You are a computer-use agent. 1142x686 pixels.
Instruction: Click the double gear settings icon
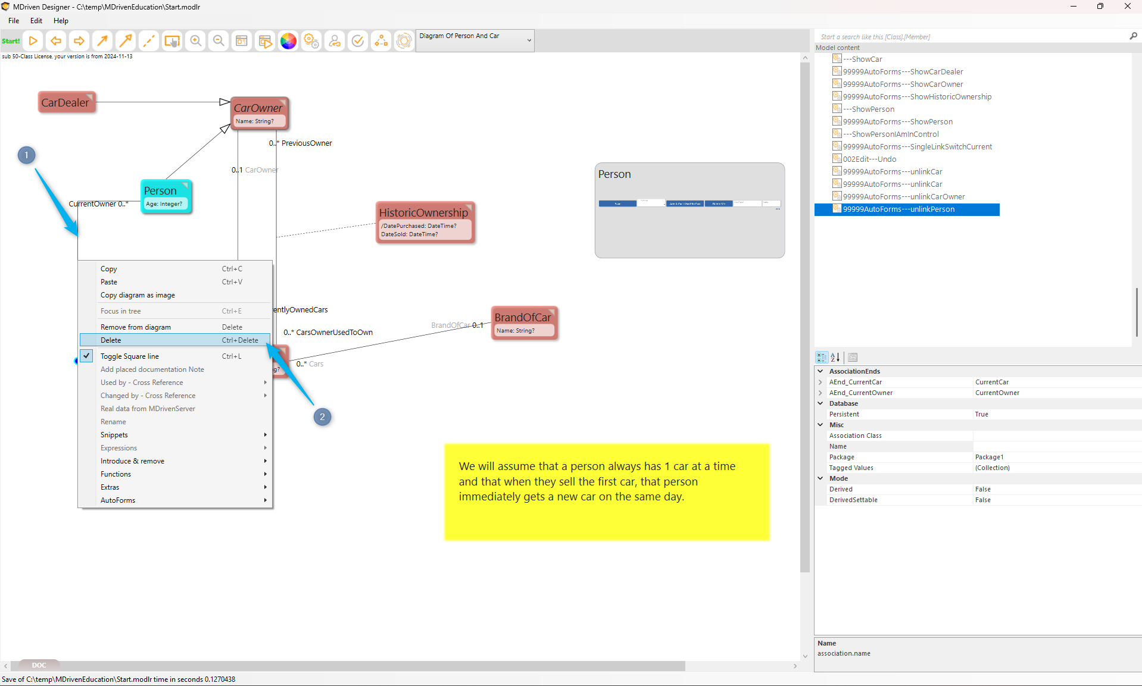[311, 41]
